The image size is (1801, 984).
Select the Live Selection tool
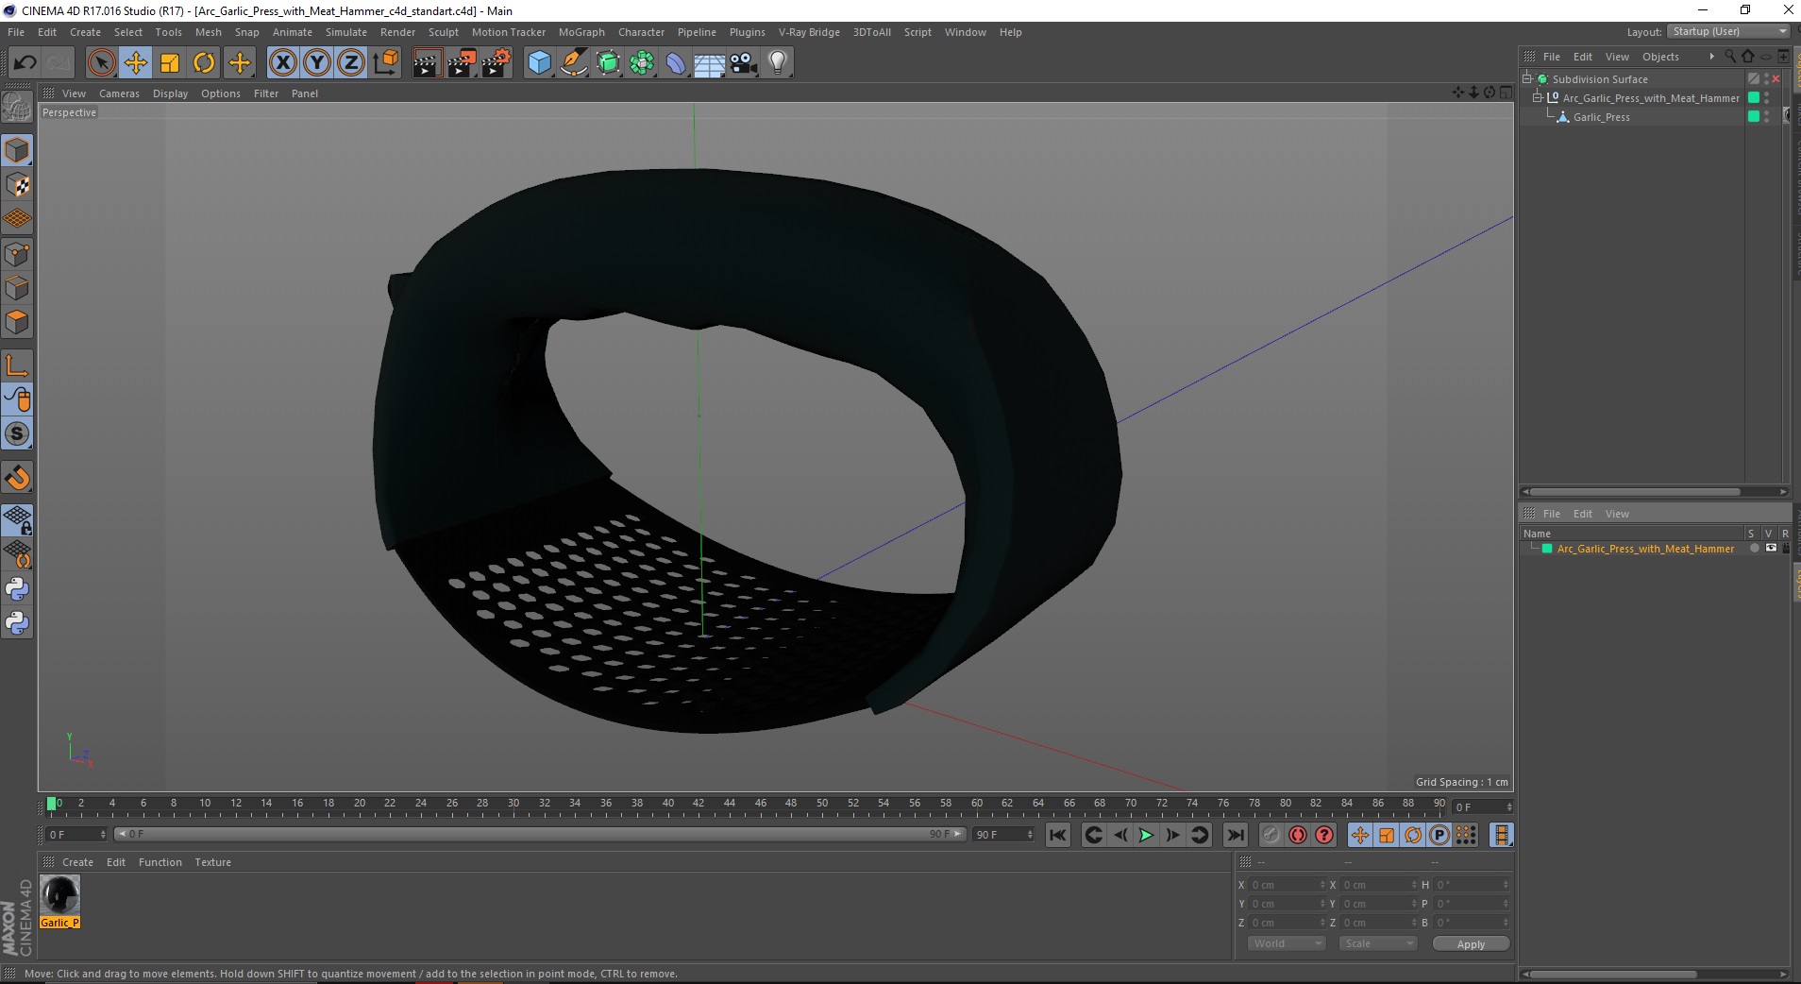(x=101, y=63)
